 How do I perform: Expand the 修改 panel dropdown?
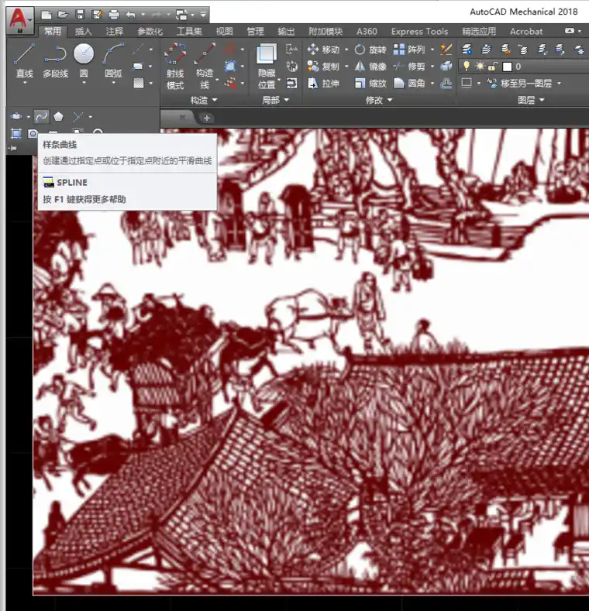tap(379, 100)
